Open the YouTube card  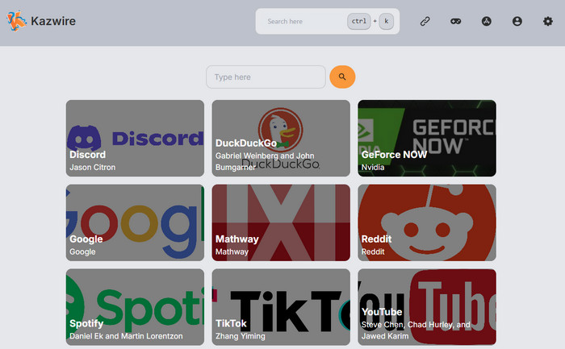coord(427,307)
